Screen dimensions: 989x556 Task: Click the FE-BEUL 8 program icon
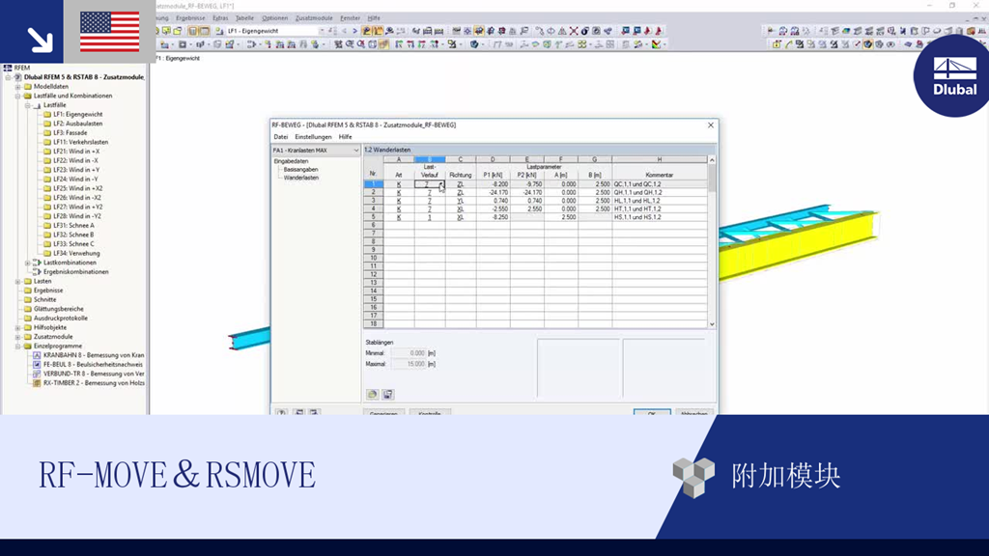(x=37, y=364)
